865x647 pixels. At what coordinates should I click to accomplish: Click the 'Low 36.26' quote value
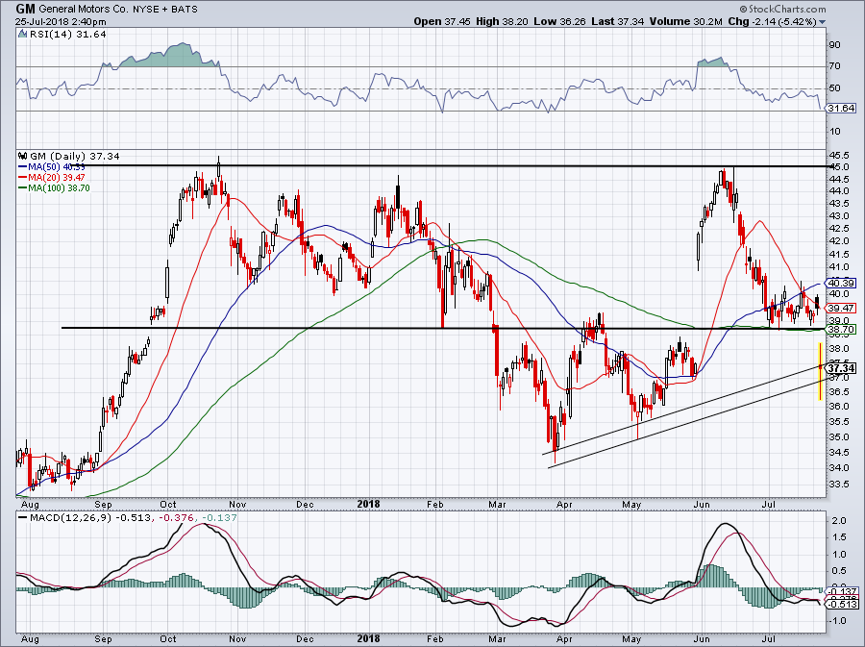pos(560,21)
